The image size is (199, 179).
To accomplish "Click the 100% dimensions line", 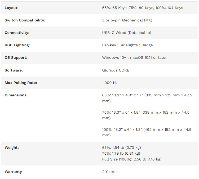I will pos(147,132).
